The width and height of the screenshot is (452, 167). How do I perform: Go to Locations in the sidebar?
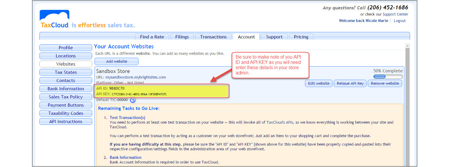(66, 56)
